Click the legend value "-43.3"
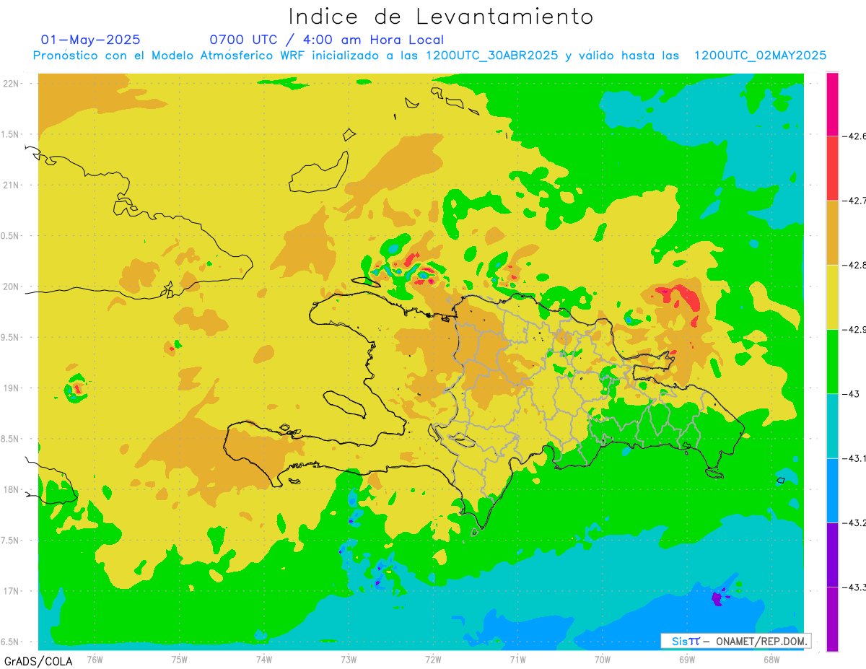The image size is (866, 669). click(x=854, y=587)
